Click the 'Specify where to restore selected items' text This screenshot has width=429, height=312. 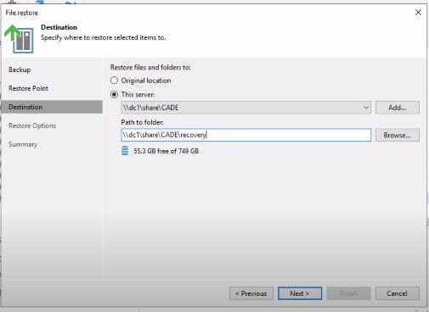(x=104, y=37)
